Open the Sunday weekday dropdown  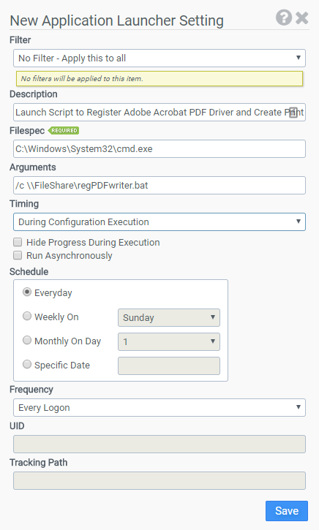pyautogui.click(x=169, y=317)
